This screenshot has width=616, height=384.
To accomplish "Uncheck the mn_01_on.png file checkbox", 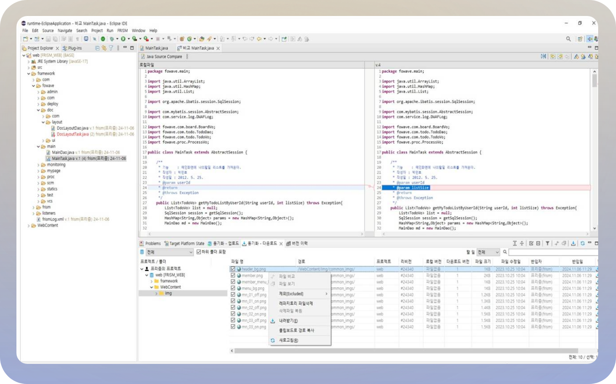I will (x=233, y=301).
